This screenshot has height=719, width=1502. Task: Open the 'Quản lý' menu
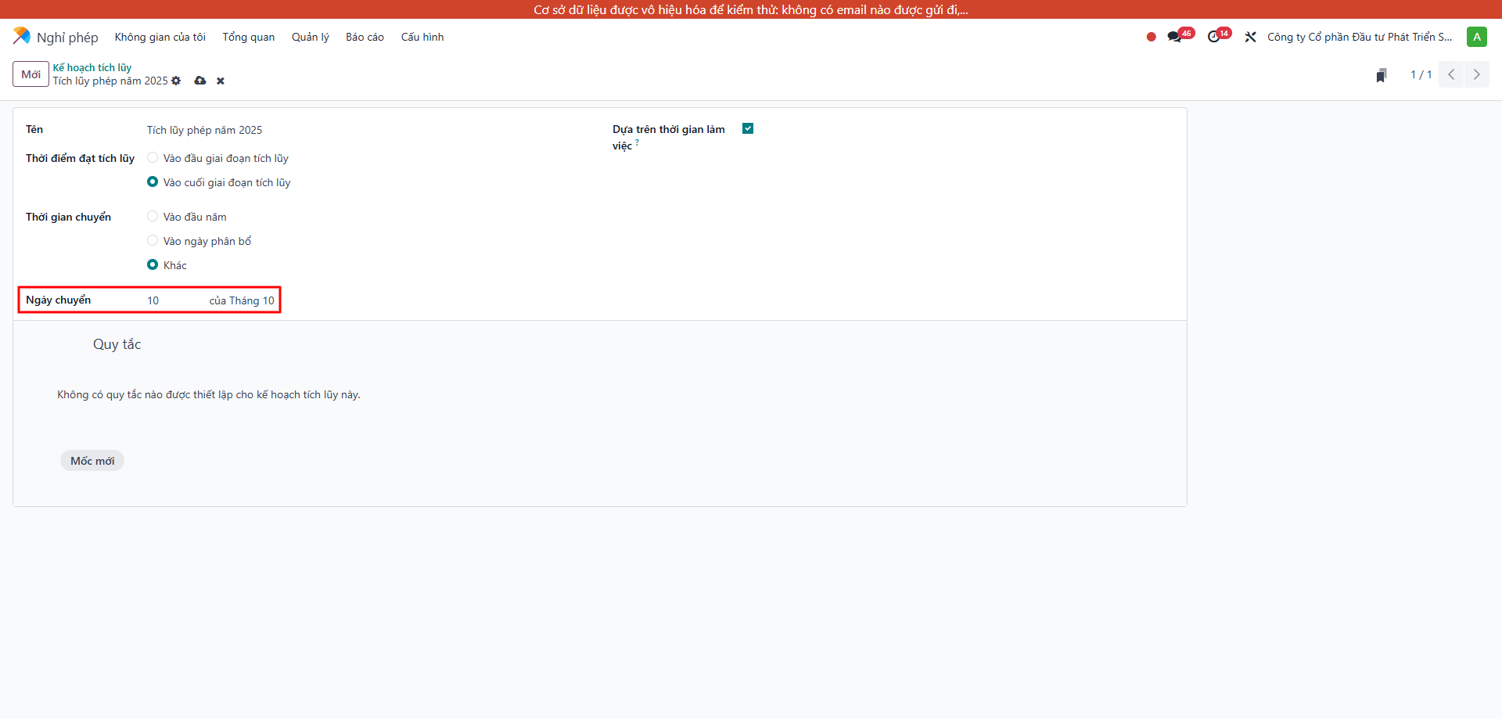(311, 37)
